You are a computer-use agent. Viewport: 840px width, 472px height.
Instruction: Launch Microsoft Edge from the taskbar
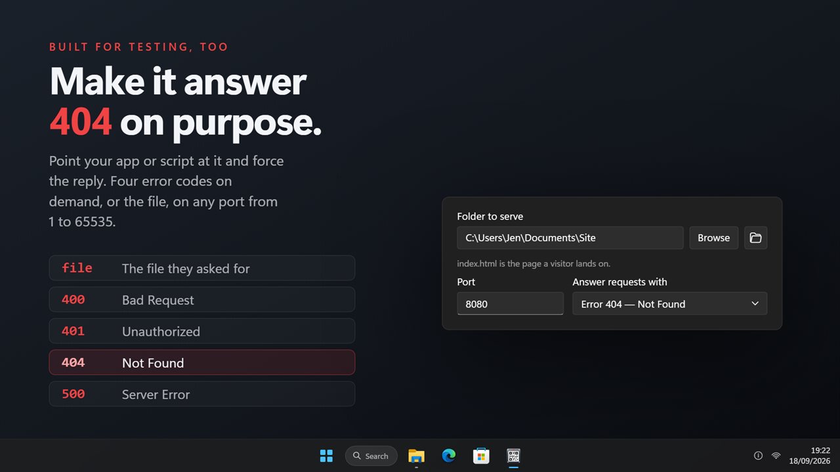(449, 456)
